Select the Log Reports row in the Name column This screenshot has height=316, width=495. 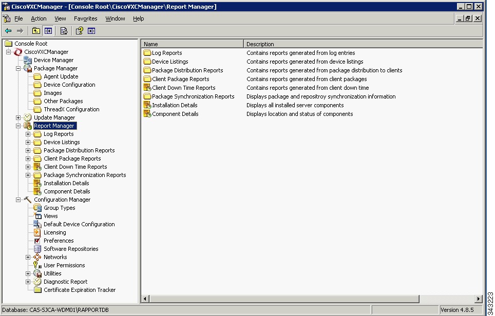tap(167, 53)
